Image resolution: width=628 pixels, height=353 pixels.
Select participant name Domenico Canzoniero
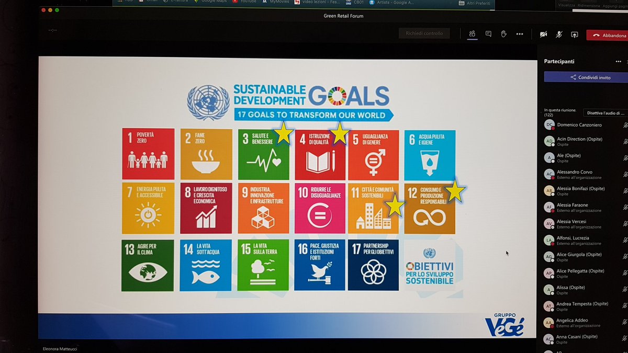(x=580, y=125)
